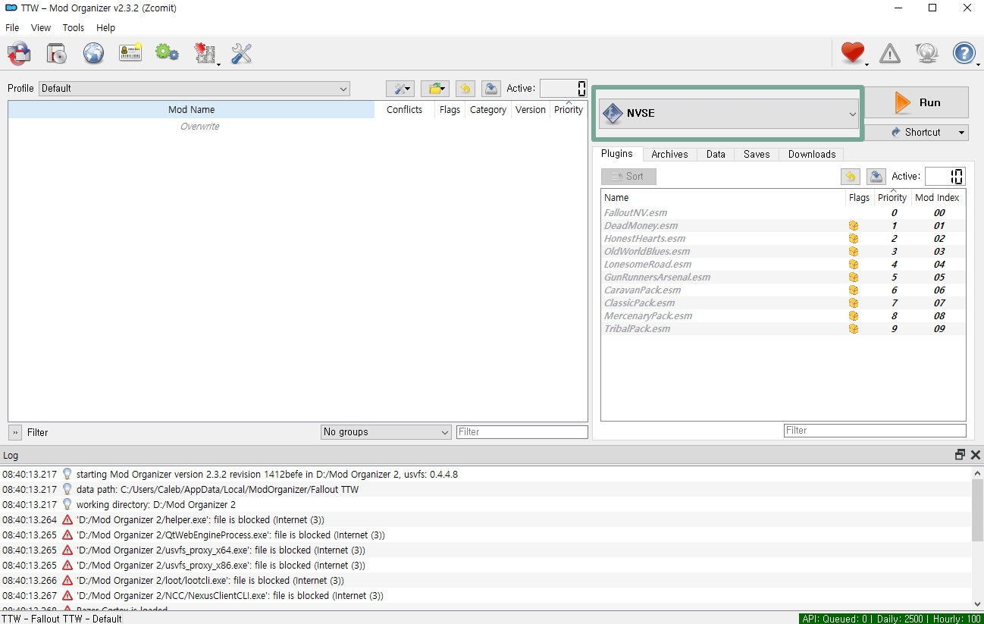The image size is (984, 624).
Task: Click the Install Mod from archive icon
Action: click(x=19, y=53)
